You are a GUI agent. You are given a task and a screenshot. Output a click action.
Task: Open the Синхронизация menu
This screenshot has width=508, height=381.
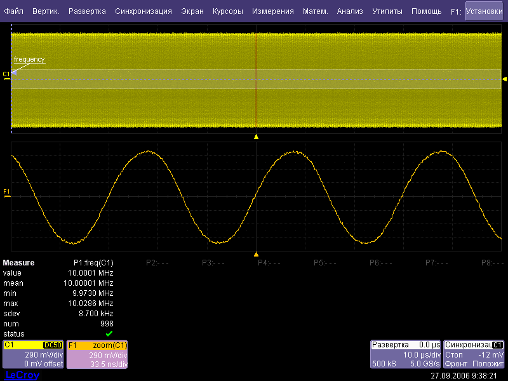point(143,11)
